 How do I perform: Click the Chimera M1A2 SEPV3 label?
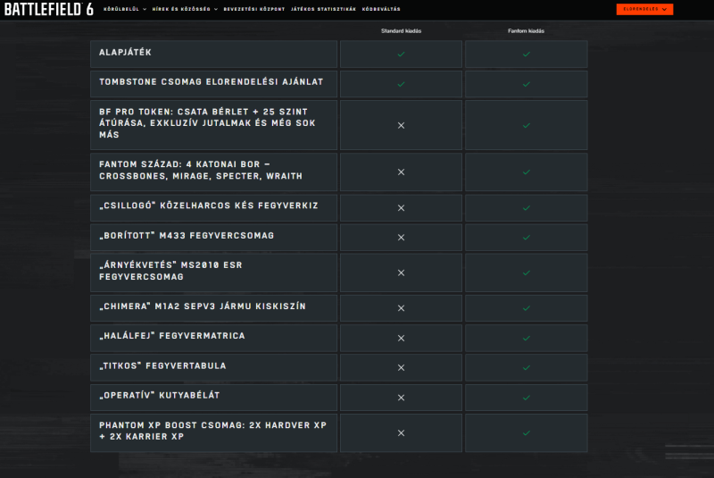[x=203, y=306]
